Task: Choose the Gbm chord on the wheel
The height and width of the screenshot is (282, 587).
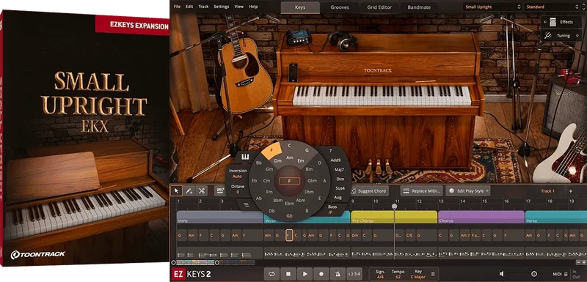Action: 313,181
